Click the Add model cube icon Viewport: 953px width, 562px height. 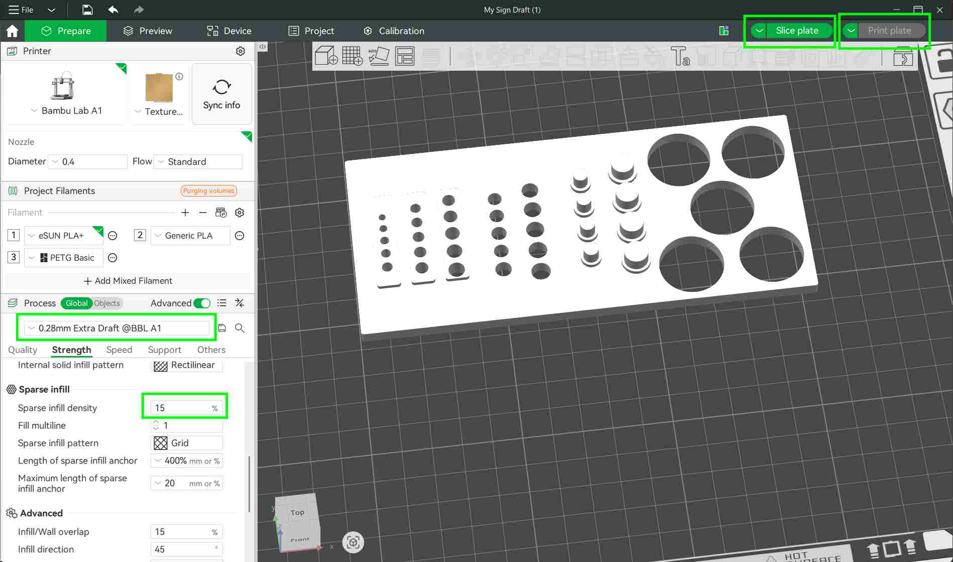[326, 56]
